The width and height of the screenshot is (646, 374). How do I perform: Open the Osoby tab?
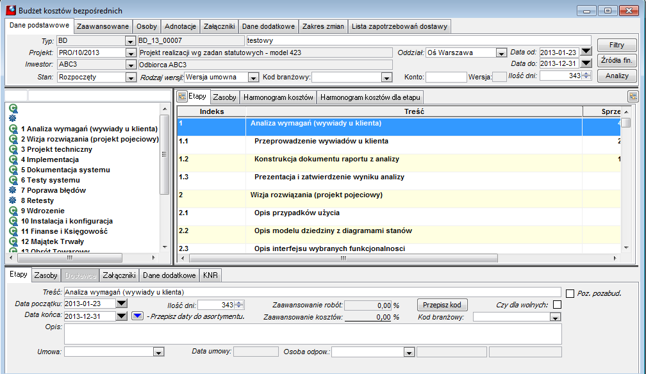(147, 26)
